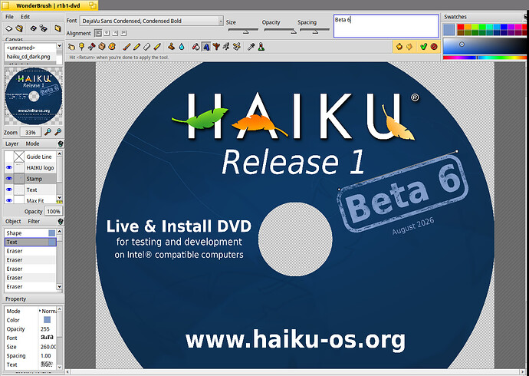Click the hue rainbow bar
The height and width of the screenshot is (376, 529).
(x=485, y=58)
